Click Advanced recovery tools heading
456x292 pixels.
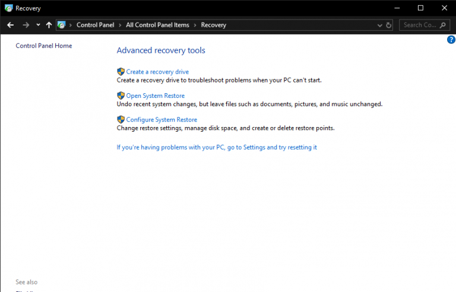pyautogui.click(x=161, y=50)
